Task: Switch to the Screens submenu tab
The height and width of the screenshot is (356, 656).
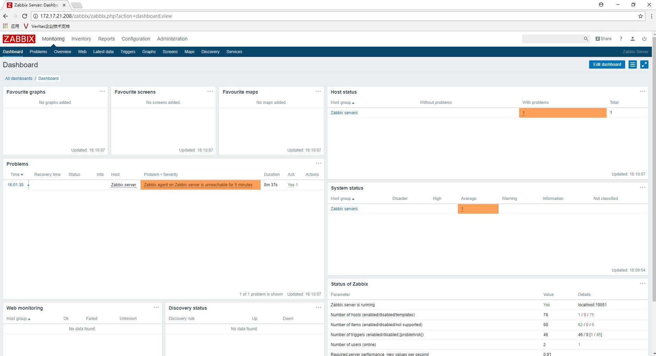Action: pos(170,52)
